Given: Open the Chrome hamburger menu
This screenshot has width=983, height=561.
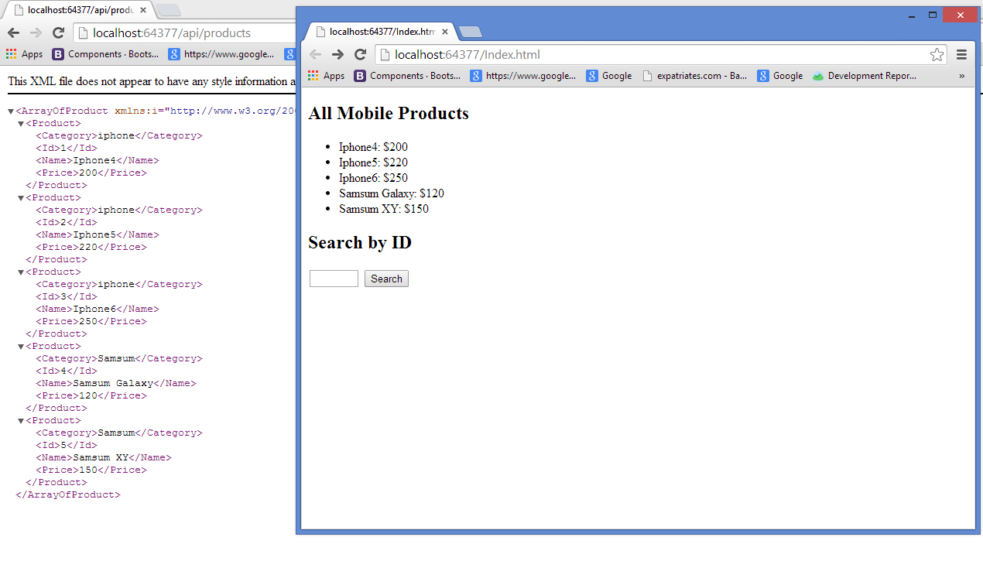Looking at the screenshot, I should 961,54.
